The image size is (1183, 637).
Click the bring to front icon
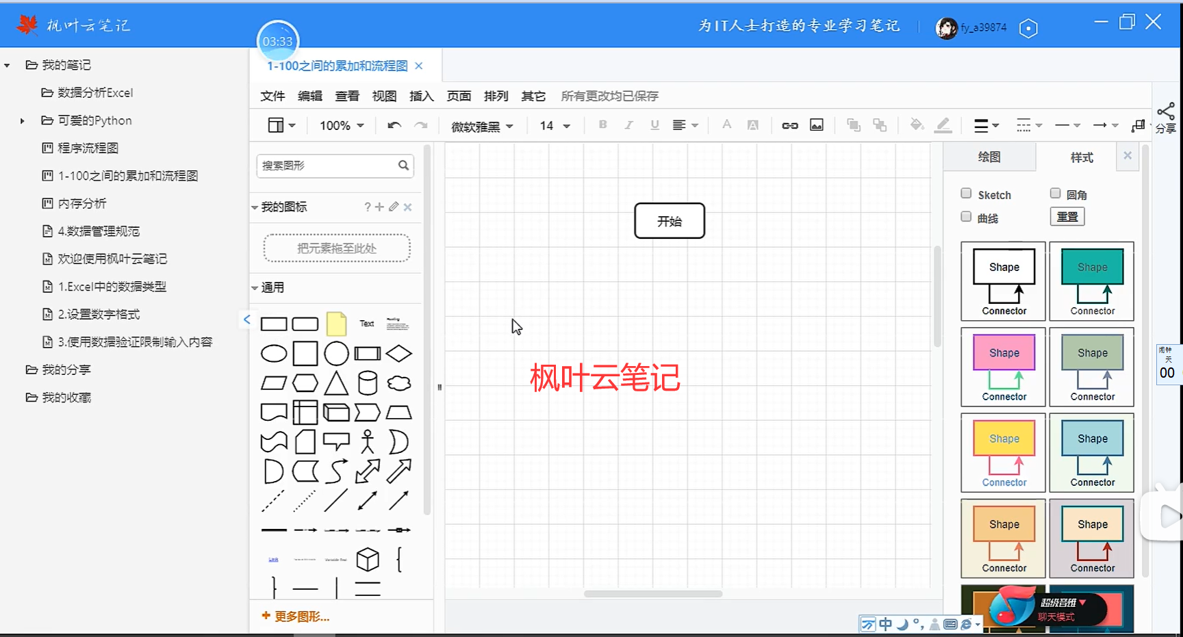(x=853, y=125)
